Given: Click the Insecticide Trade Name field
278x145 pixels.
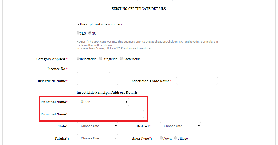Looking at the screenshot, I should point(197,81).
